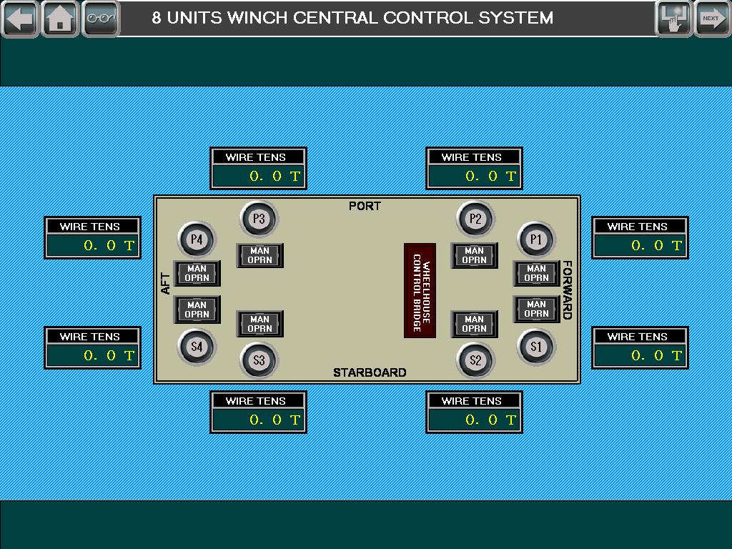The width and height of the screenshot is (732, 549).
Task: Toggle MAN OPRN above S4 winch
Action: (197, 309)
